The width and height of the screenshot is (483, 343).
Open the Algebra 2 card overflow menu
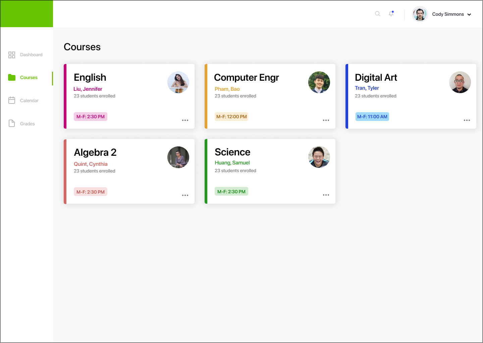pyautogui.click(x=185, y=195)
